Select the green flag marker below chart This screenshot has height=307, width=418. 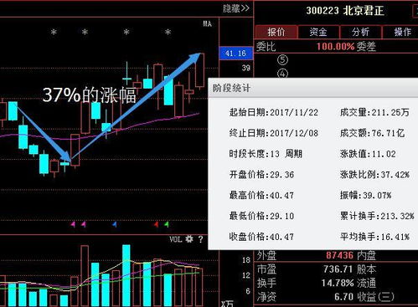[167, 224]
